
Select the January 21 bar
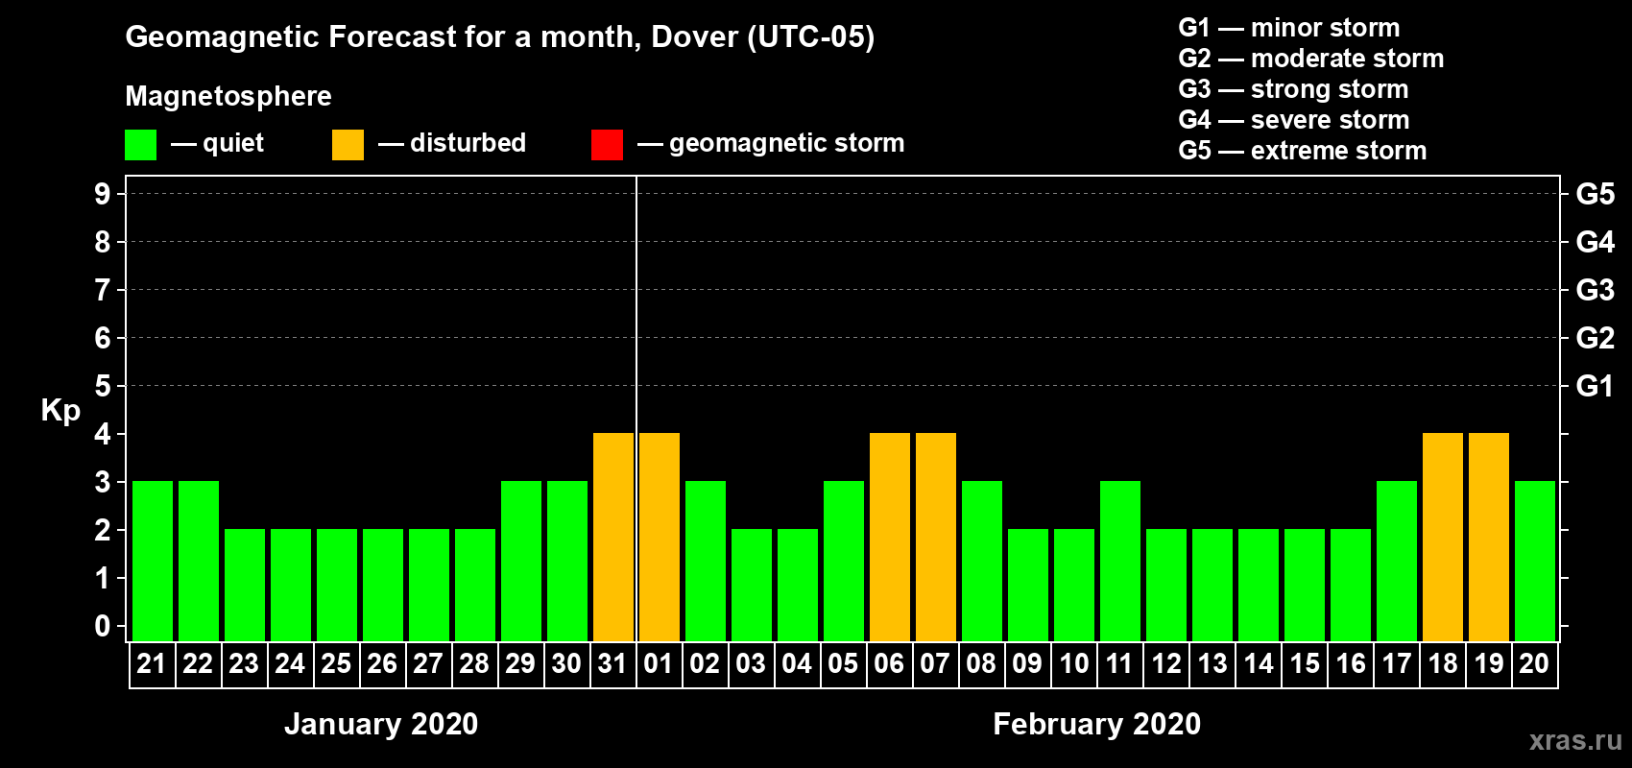pyautogui.click(x=153, y=561)
